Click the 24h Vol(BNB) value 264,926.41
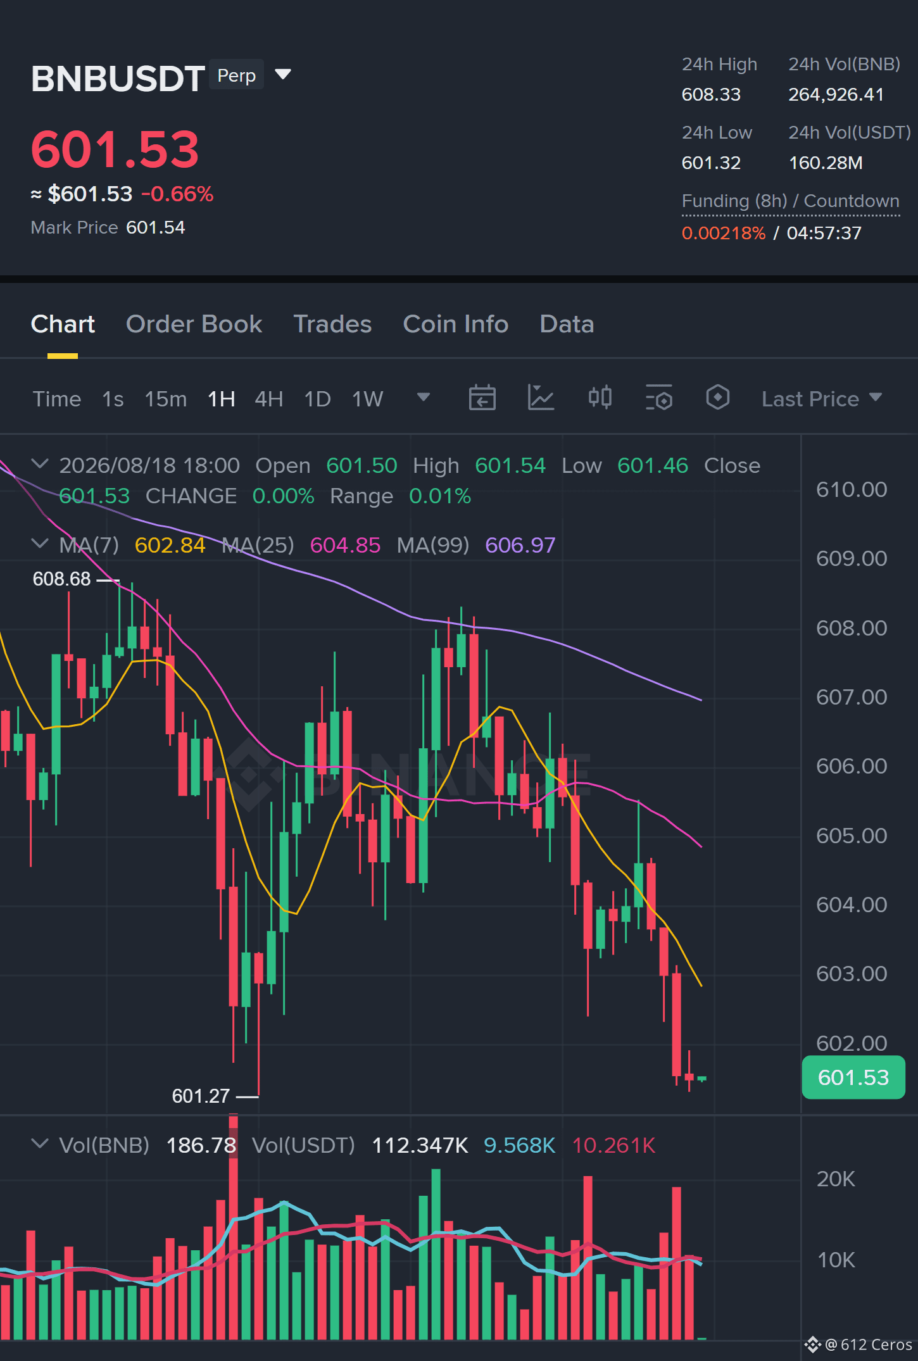Screen dimensions: 918x1361 [836, 94]
